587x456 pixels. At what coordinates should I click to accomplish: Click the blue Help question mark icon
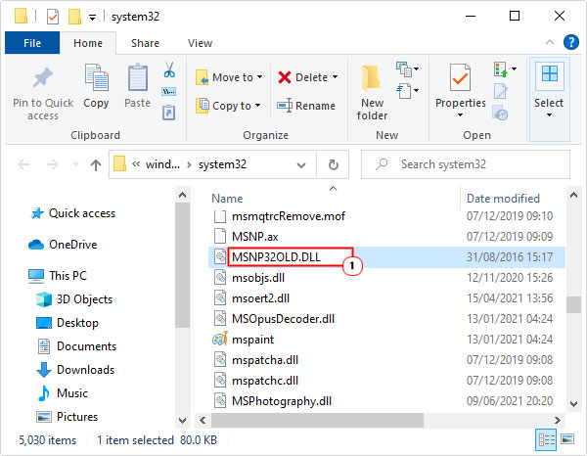pos(571,42)
